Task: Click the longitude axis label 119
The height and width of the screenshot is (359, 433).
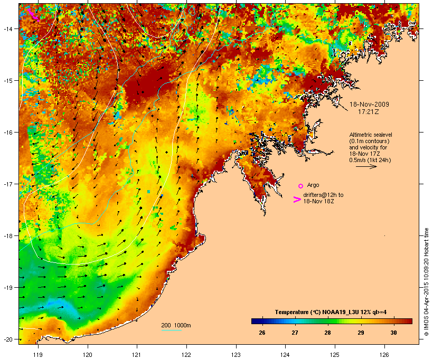Action: coord(38,355)
